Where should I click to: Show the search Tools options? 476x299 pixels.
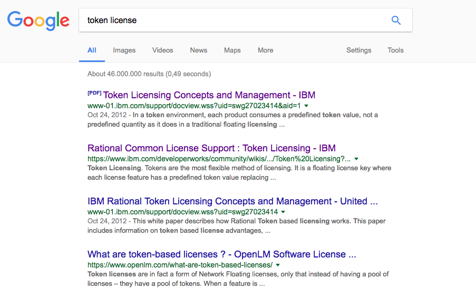395,50
